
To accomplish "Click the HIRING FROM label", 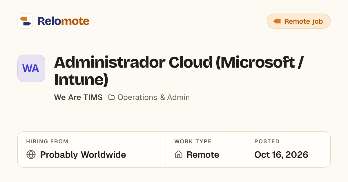I will (47, 142).
